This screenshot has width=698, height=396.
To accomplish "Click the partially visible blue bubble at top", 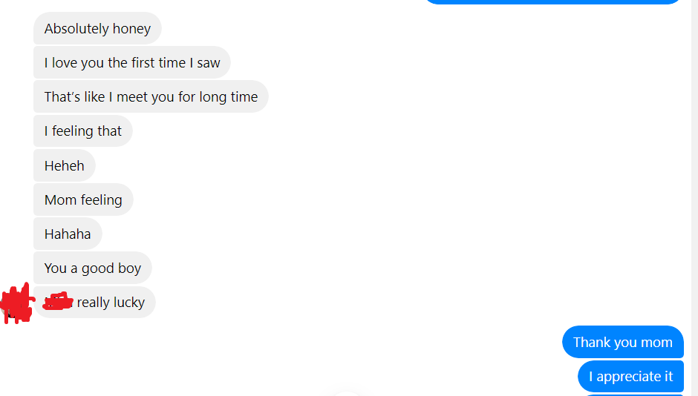I will pos(553,1).
